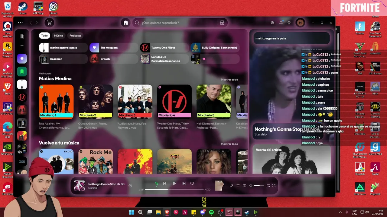The image size is (387, 217).
Task: Collapse Your Library sidebar icon
Action: 22,36
